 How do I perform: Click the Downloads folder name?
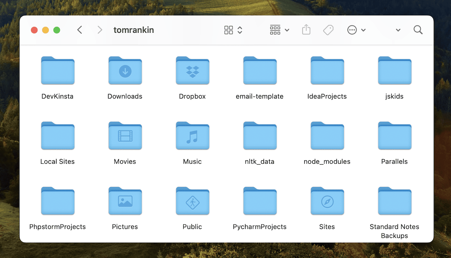tap(125, 96)
